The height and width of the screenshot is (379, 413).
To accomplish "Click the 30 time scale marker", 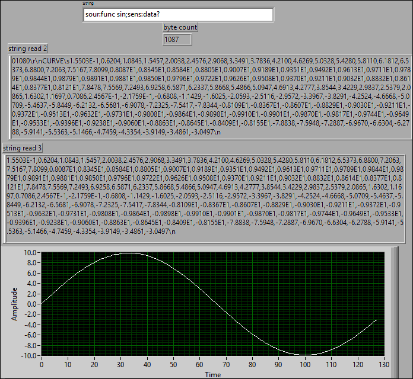I will [120, 365].
